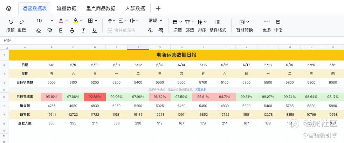The width and height of the screenshot is (344, 143).
Task: Click merge cells (合并单元格)
Action: (x=121, y=30)
